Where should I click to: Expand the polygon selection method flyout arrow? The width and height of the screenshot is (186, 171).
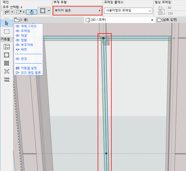[x=12, y=12]
